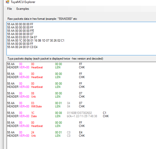Click the raw line '55 AA 00 03 00 01 04 07'
The height and width of the screenshot is (149, 156).
(22, 37)
